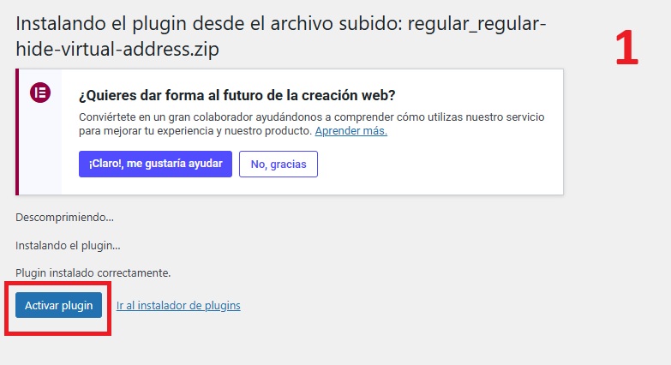Open the "Aprender más" link
The height and width of the screenshot is (365, 671).
[351, 131]
